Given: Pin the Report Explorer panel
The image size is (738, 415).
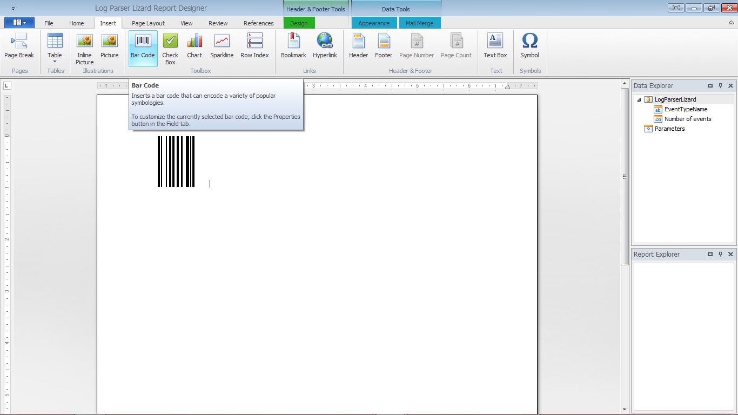Looking at the screenshot, I should point(720,254).
